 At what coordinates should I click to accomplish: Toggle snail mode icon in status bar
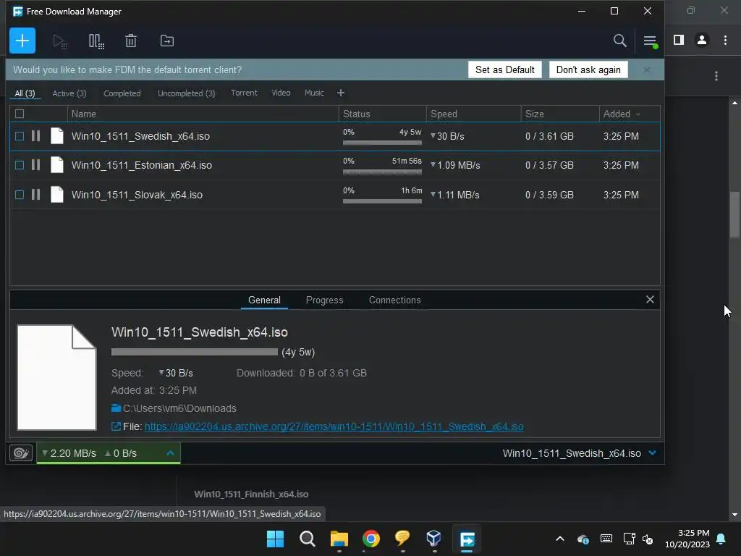[x=21, y=453]
